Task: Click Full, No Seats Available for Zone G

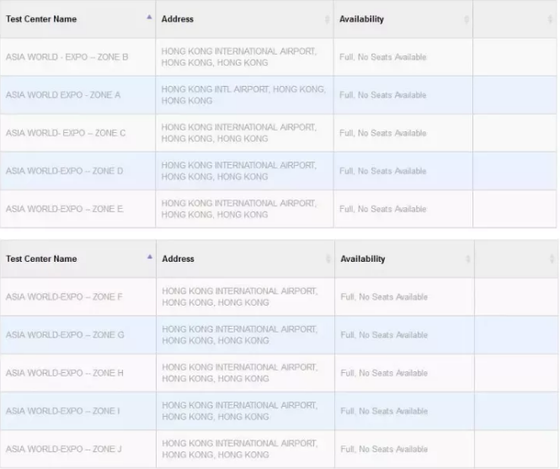Action: (x=384, y=335)
